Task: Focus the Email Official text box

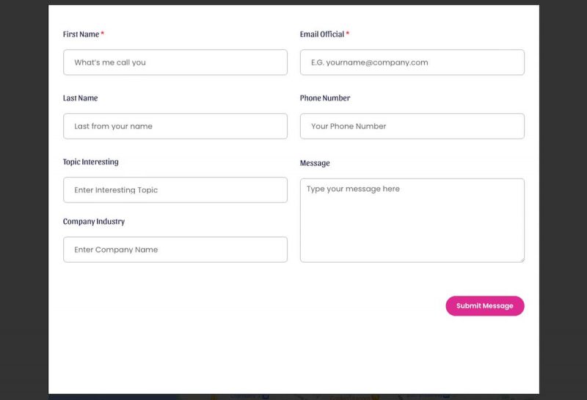Action: point(412,62)
